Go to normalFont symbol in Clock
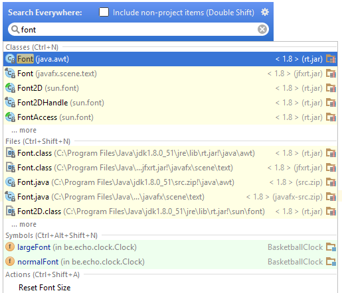Viewport: 342px width, 293px height. pos(171,262)
